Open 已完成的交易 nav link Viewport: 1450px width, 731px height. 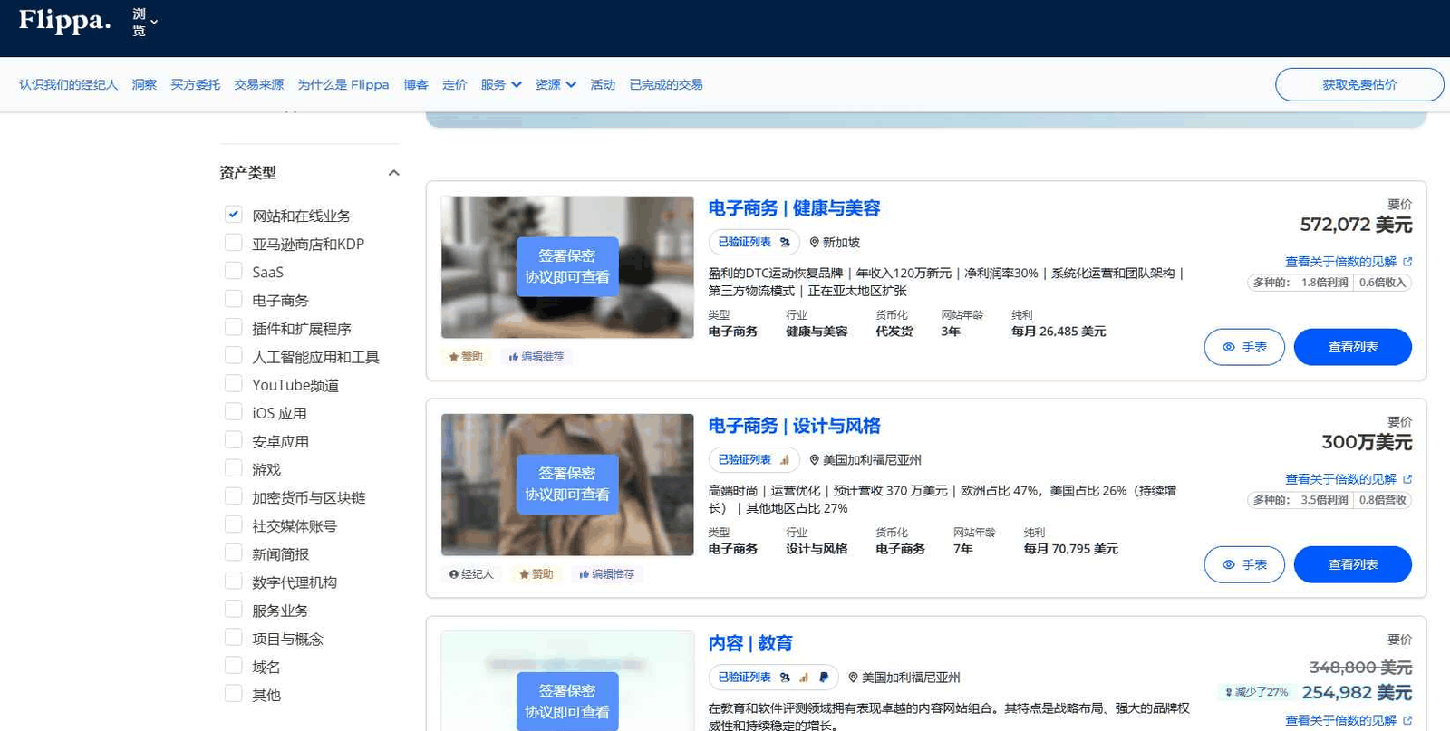pos(666,84)
